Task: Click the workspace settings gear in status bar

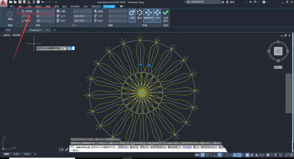Action: pyautogui.click(x=268, y=155)
